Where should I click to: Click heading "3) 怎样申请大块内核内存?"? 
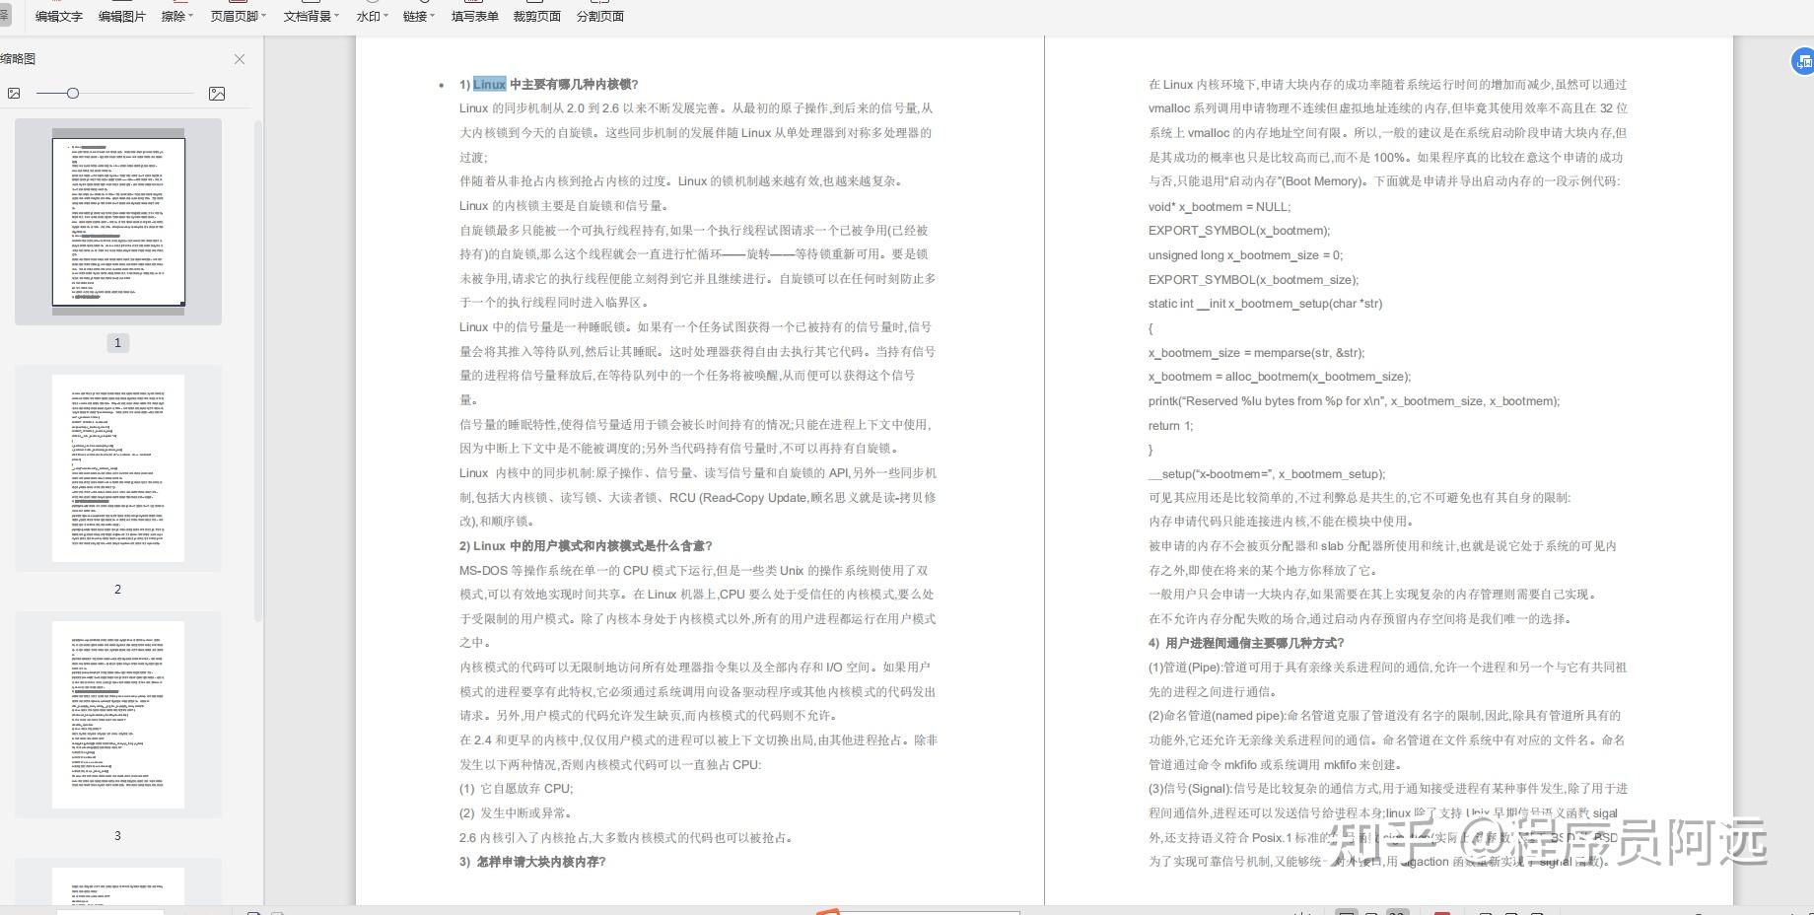(532, 861)
